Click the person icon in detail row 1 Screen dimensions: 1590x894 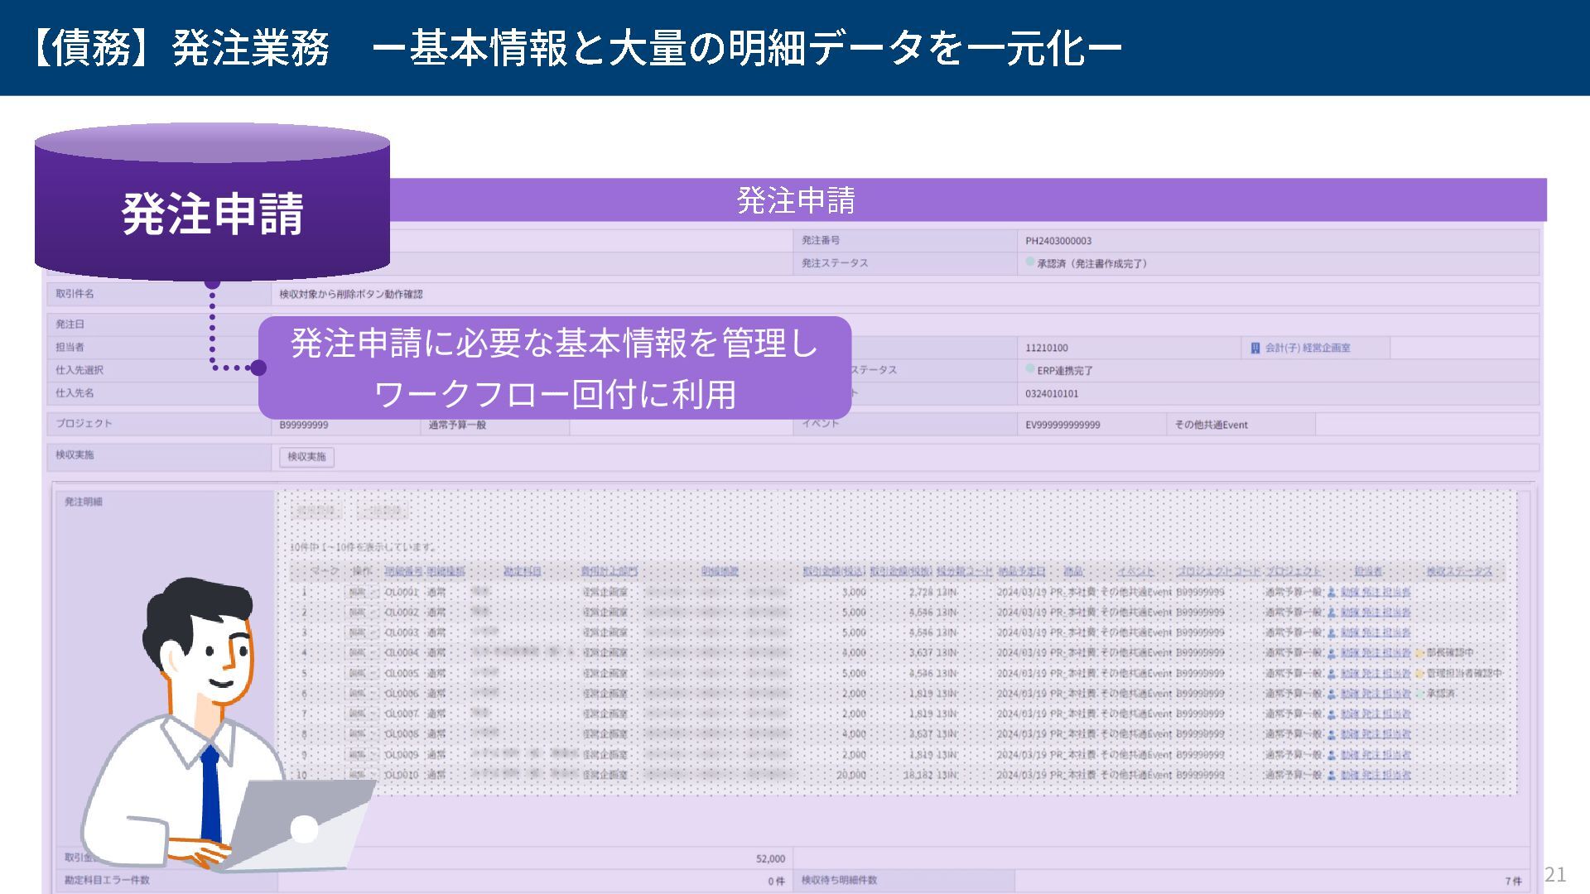click(x=1332, y=593)
